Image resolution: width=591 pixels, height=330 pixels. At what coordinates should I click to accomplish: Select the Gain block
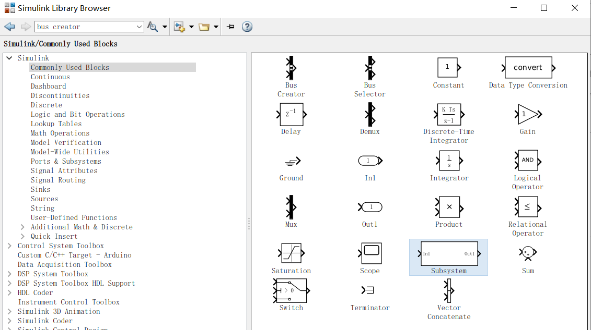527,114
